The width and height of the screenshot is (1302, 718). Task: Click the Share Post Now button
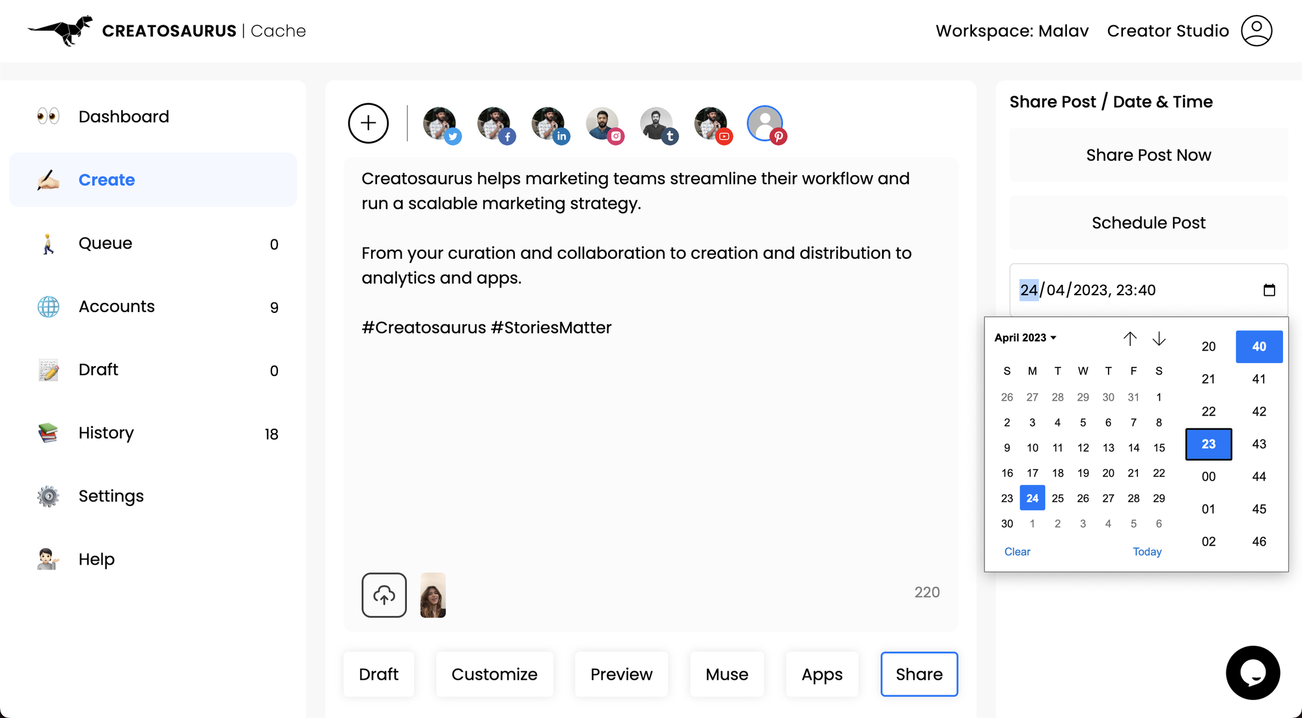click(x=1148, y=155)
